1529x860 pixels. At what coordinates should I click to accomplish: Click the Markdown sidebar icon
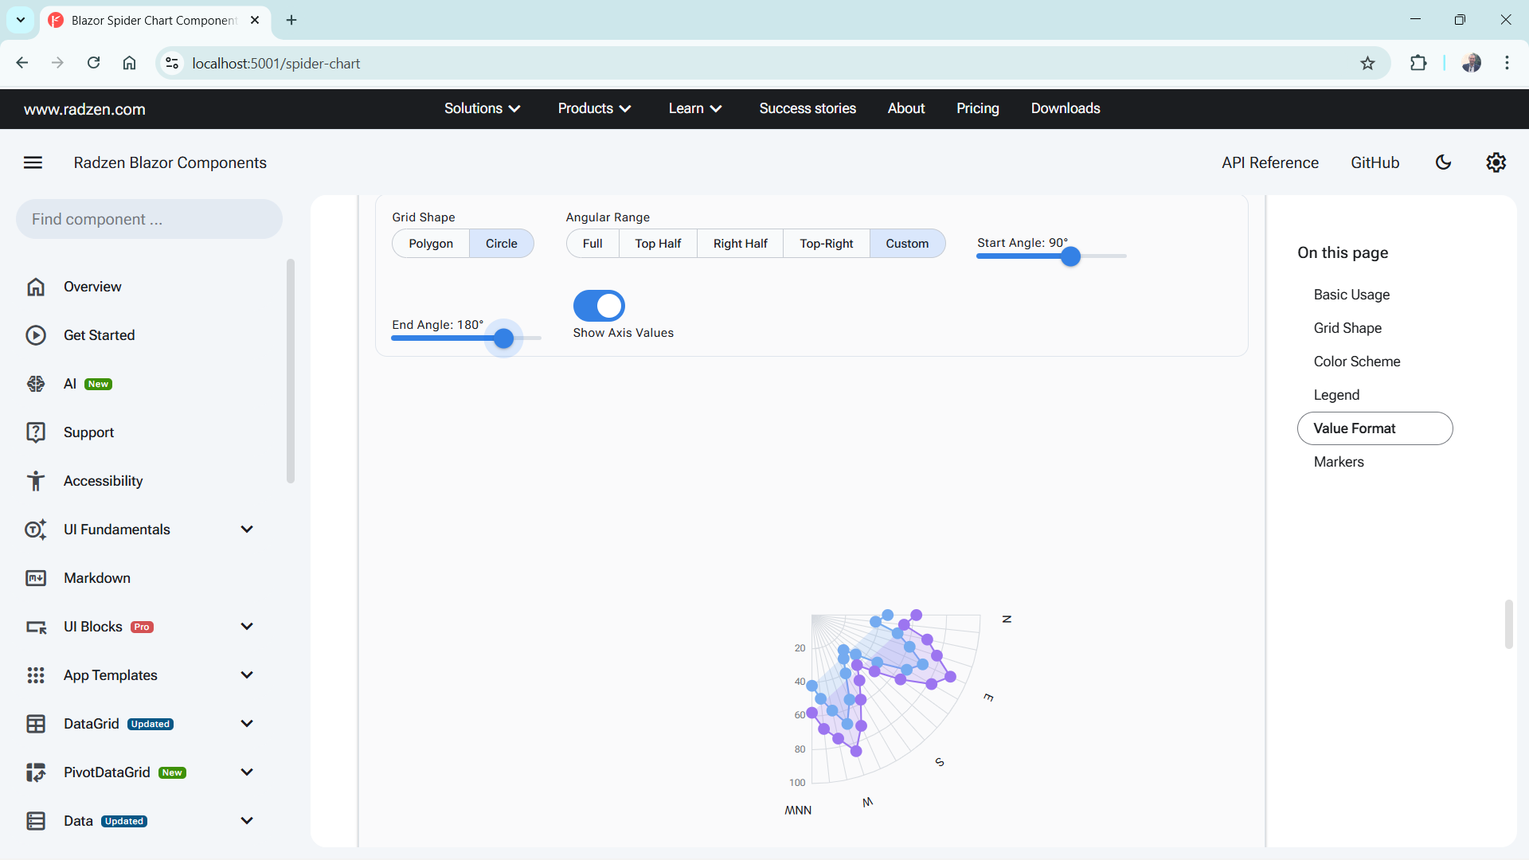click(x=36, y=578)
